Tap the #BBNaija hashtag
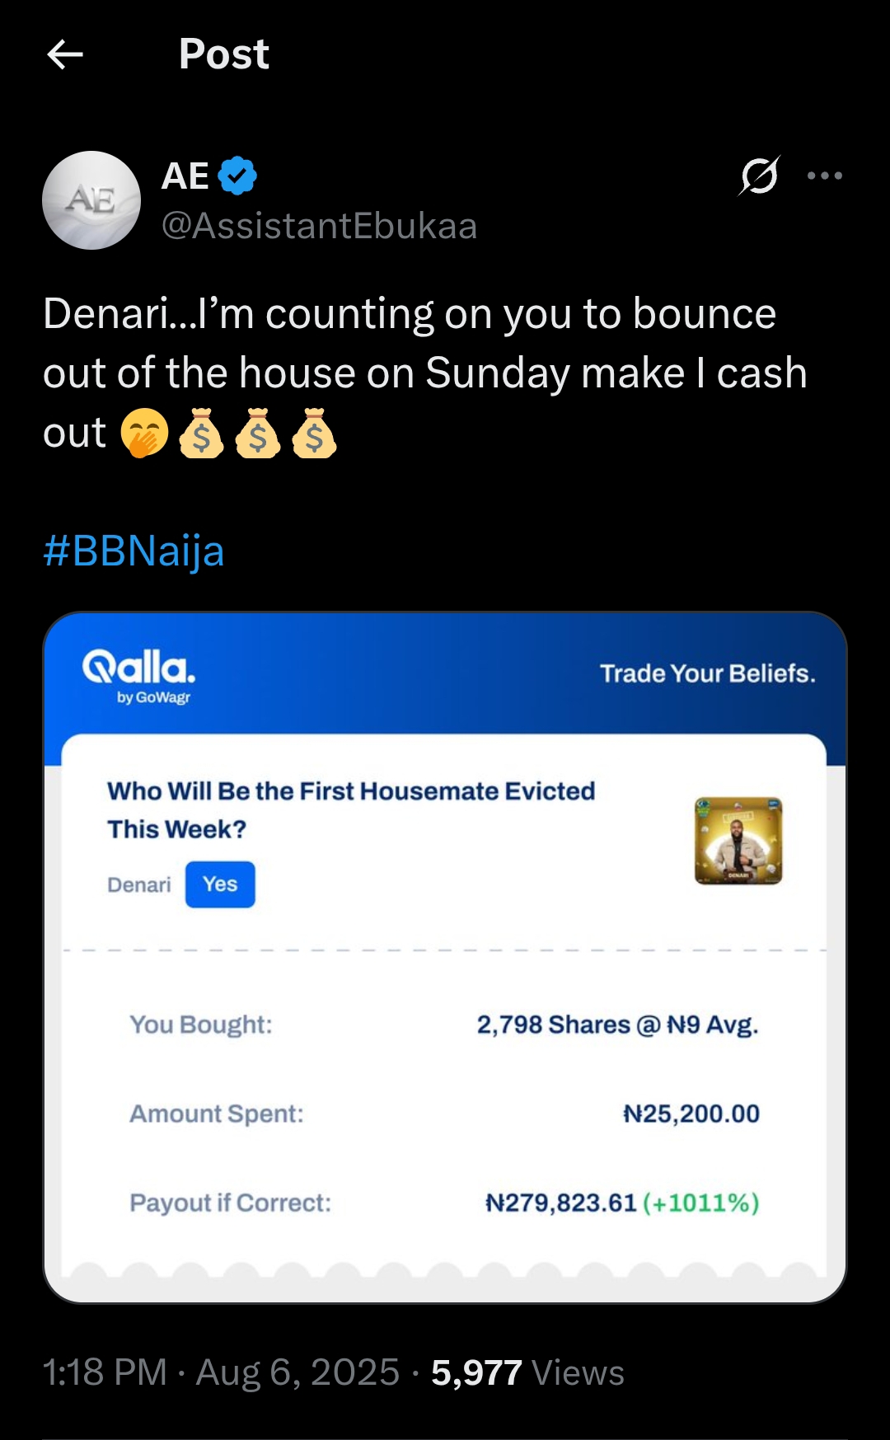The height and width of the screenshot is (1440, 890). pyautogui.click(x=133, y=551)
